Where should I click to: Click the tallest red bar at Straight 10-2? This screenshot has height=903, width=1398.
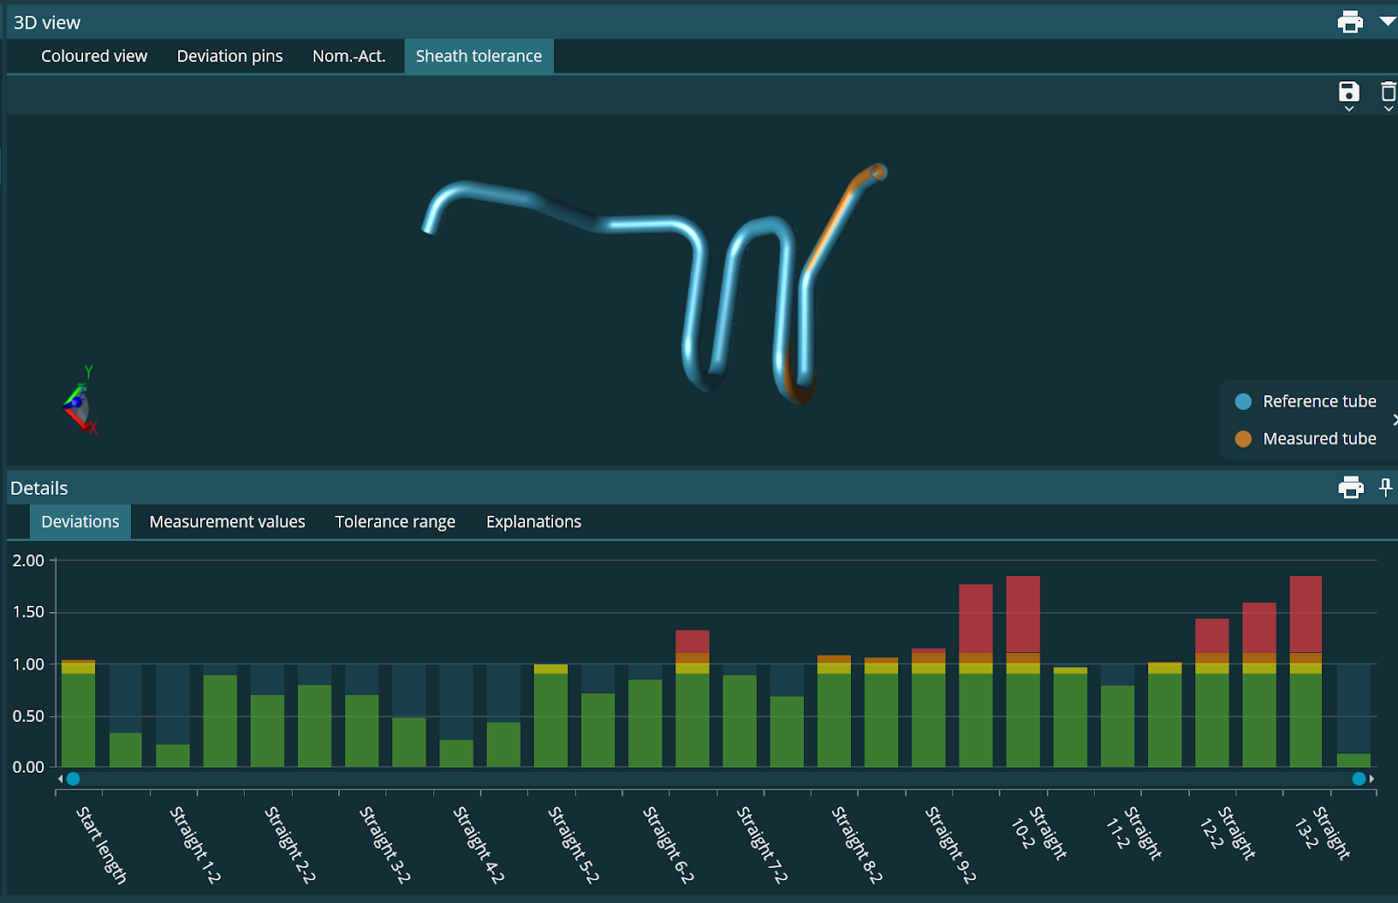[x=1023, y=615]
